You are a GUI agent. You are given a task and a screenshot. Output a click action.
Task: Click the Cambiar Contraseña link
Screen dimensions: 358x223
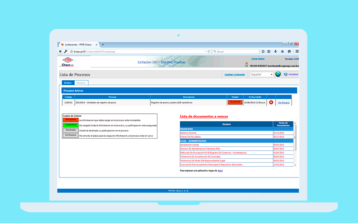[234, 74]
